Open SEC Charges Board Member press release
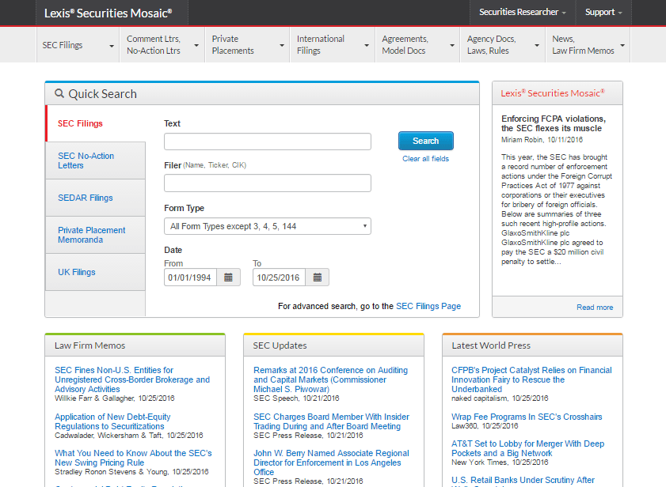This screenshot has height=487, width=666. (x=331, y=421)
